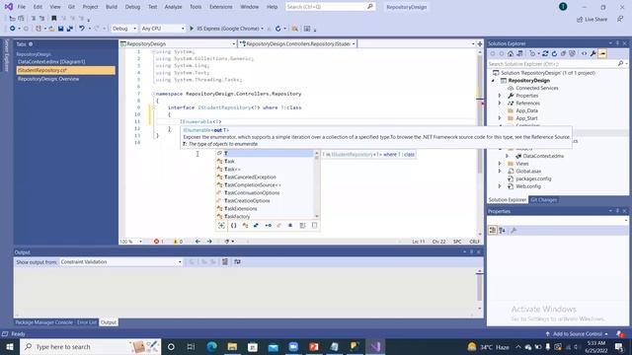Expand the Properties node in Solution Explorer
The image size is (632, 355).
(500, 96)
